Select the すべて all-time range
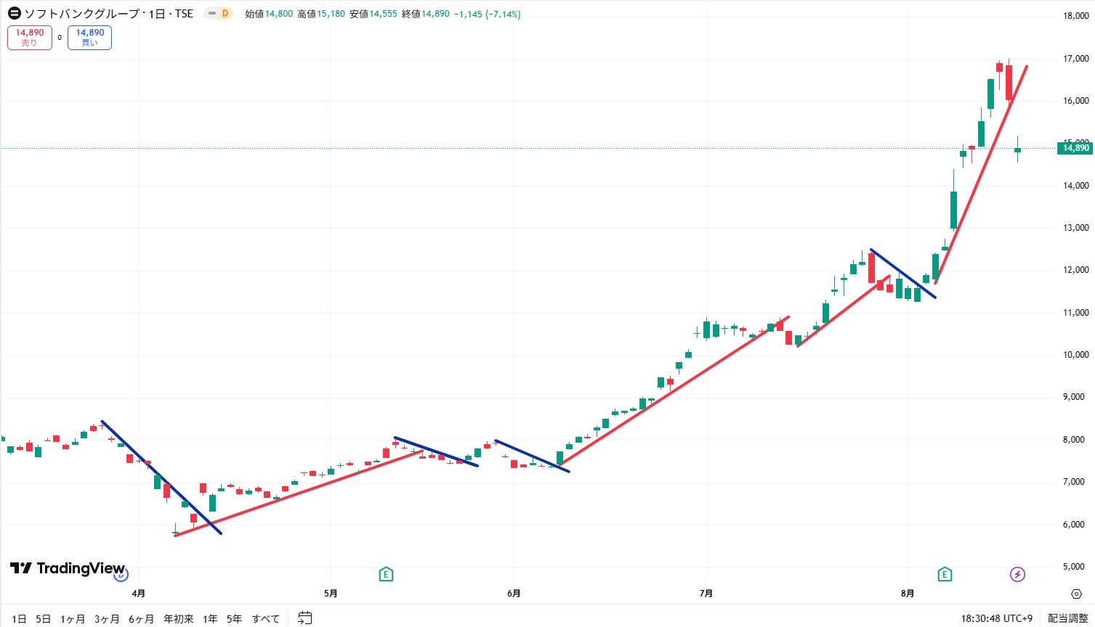This screenshot has width=1095, height=627. [x=266, y=619]
